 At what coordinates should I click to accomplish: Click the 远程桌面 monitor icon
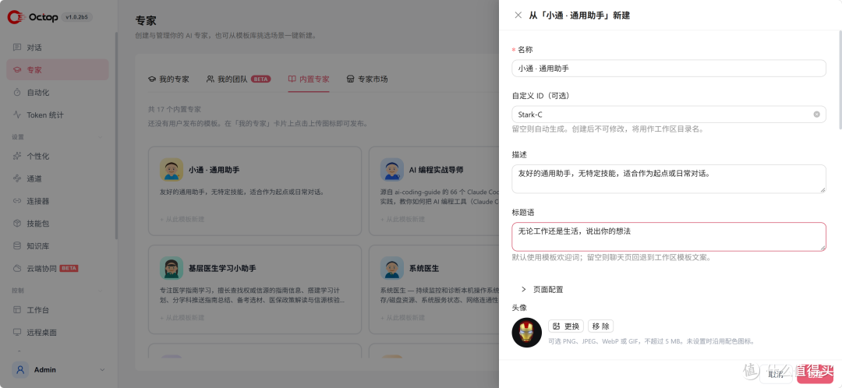click(17, 332)
